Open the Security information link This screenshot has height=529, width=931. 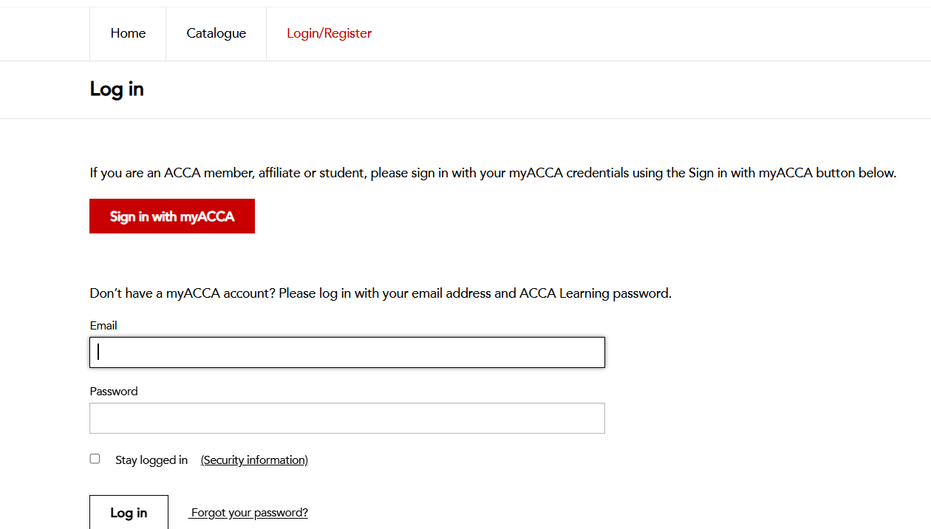point(254,460)
